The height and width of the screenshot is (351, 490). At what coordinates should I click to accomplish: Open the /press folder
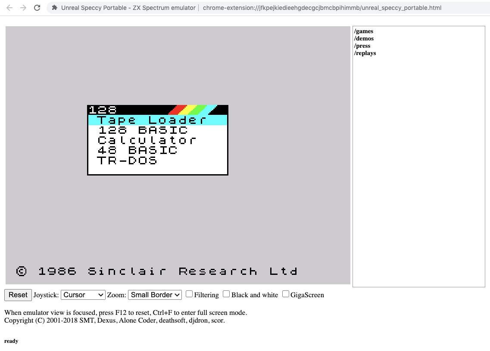point(362,46)
